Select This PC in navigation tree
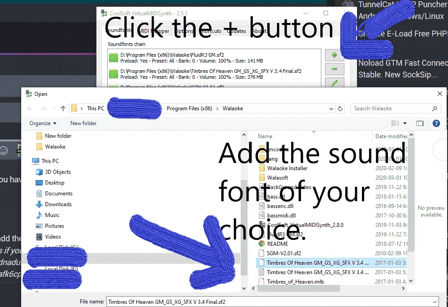 [46, 161]
